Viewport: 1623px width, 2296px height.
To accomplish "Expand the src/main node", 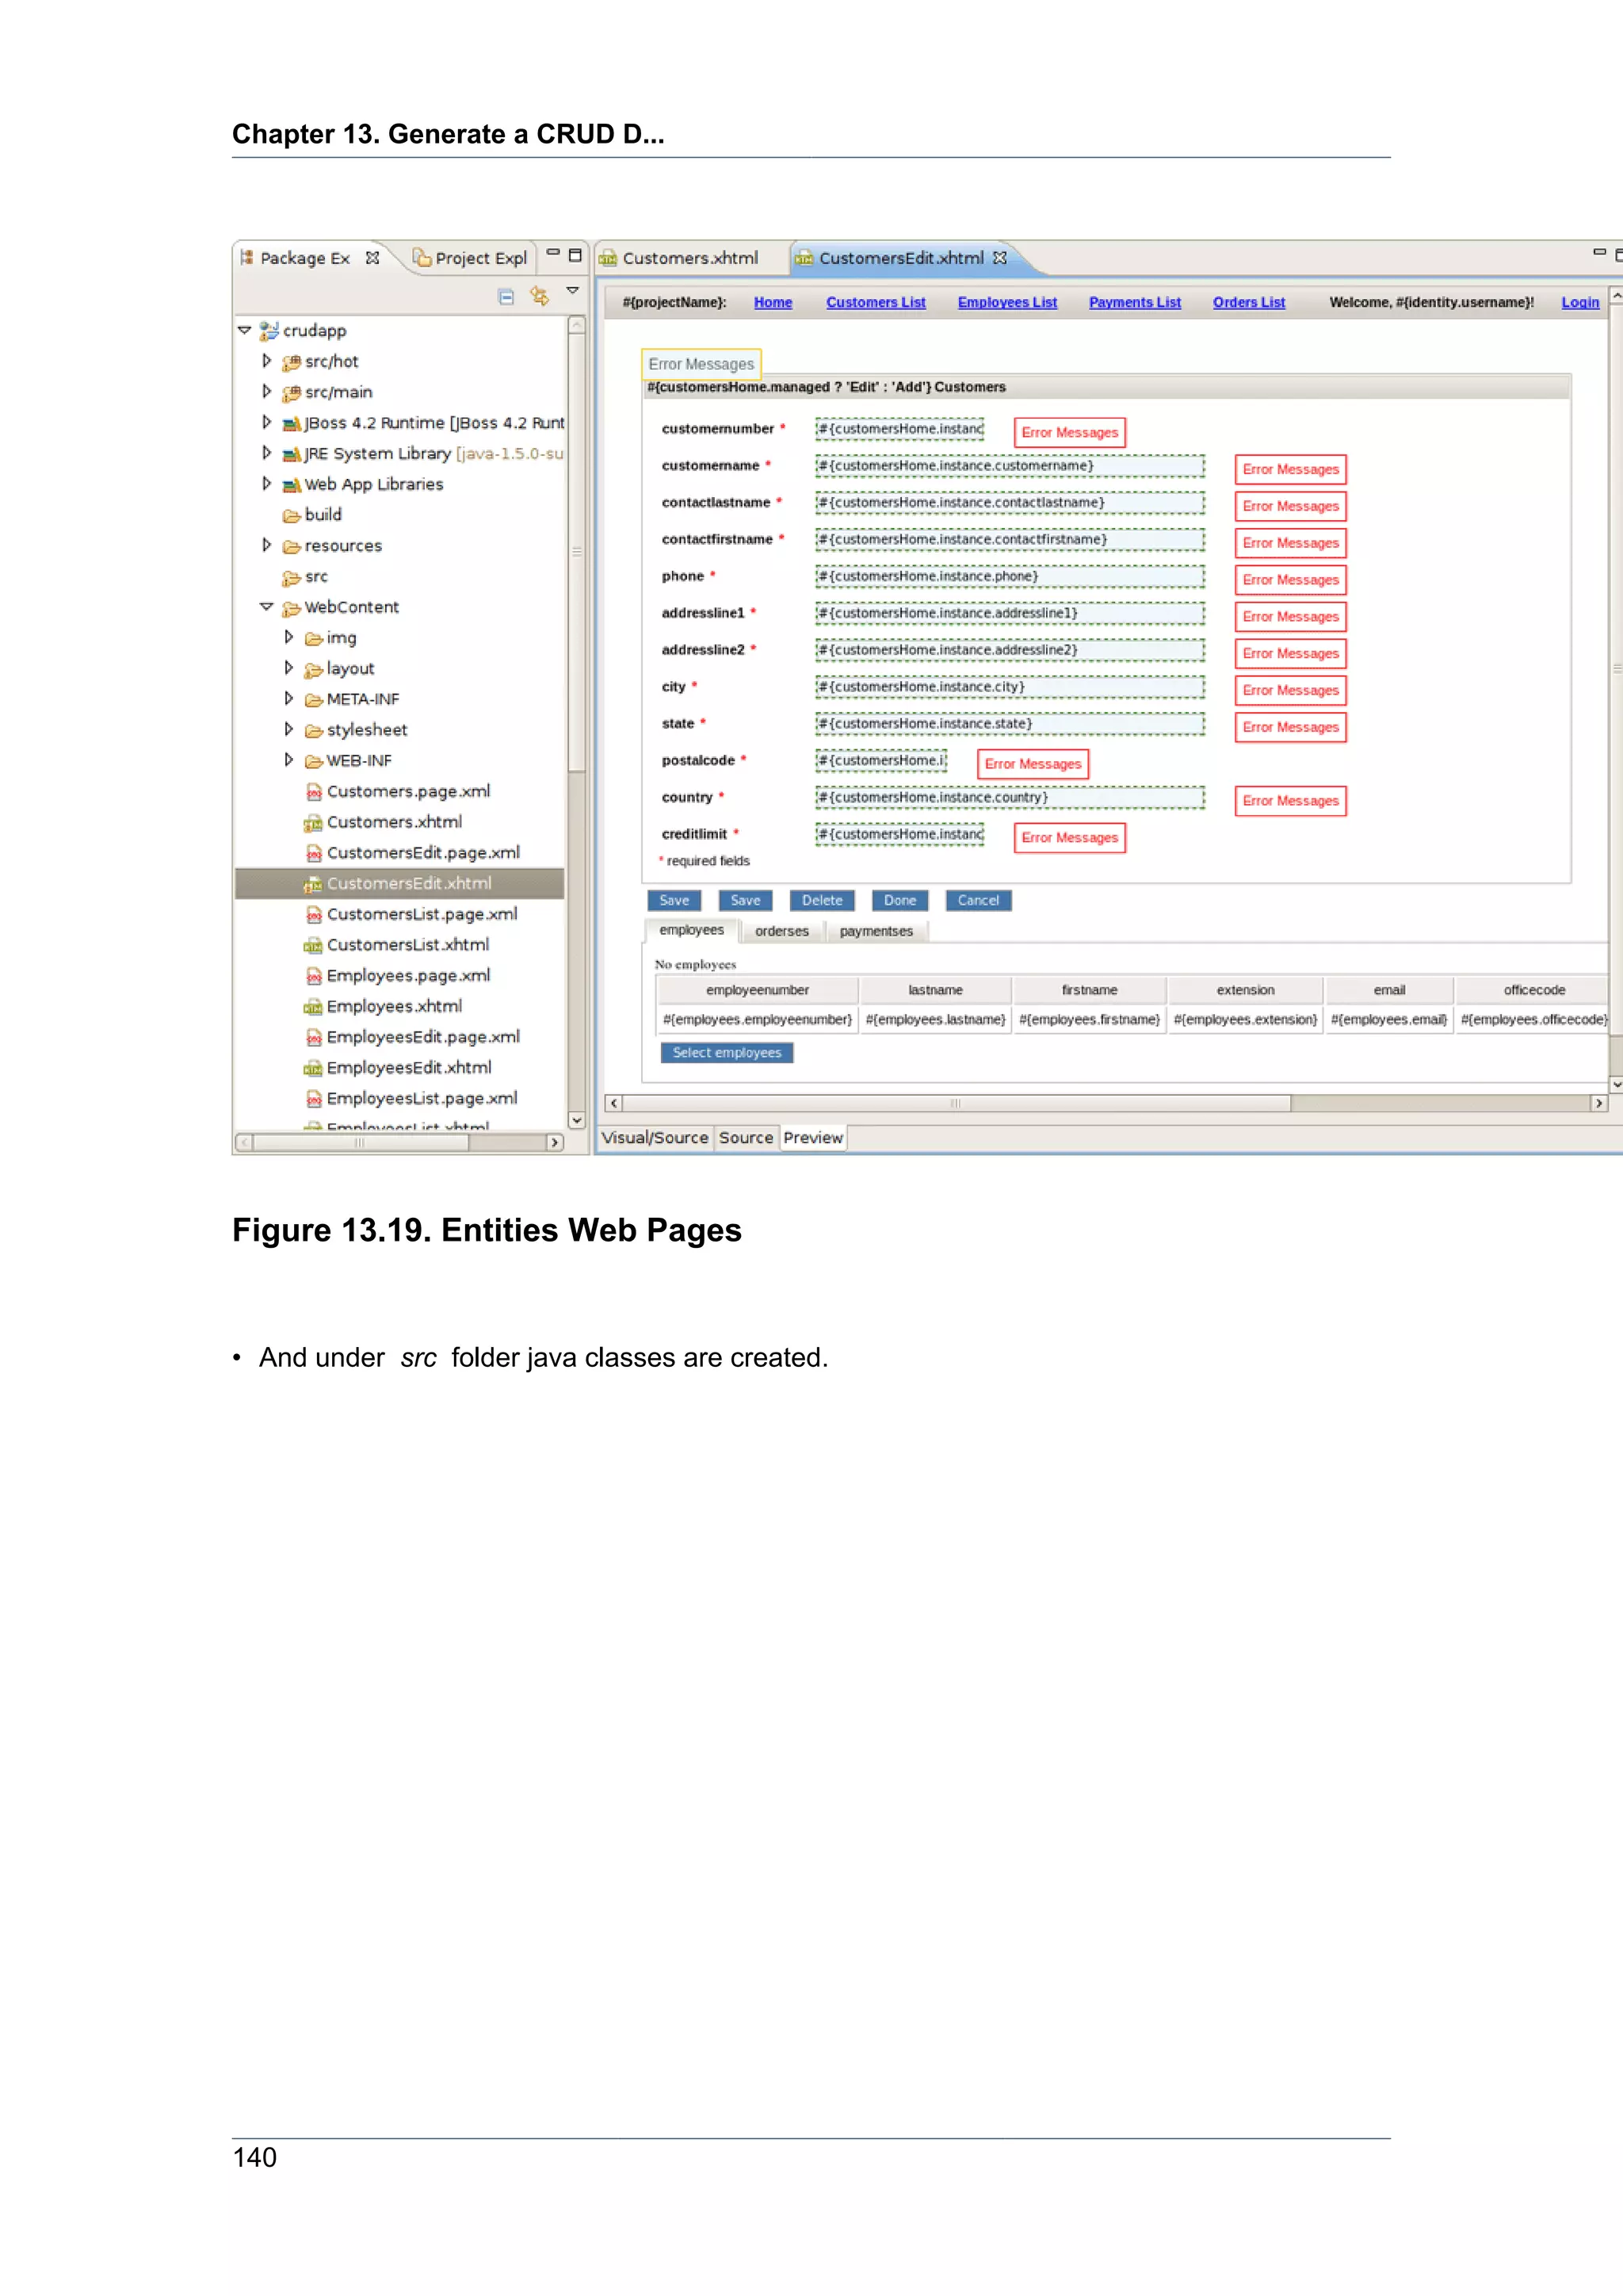I will click(267, 391).
